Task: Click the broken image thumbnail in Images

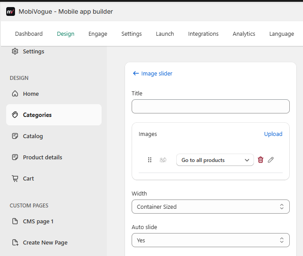Action: (163, 160)
